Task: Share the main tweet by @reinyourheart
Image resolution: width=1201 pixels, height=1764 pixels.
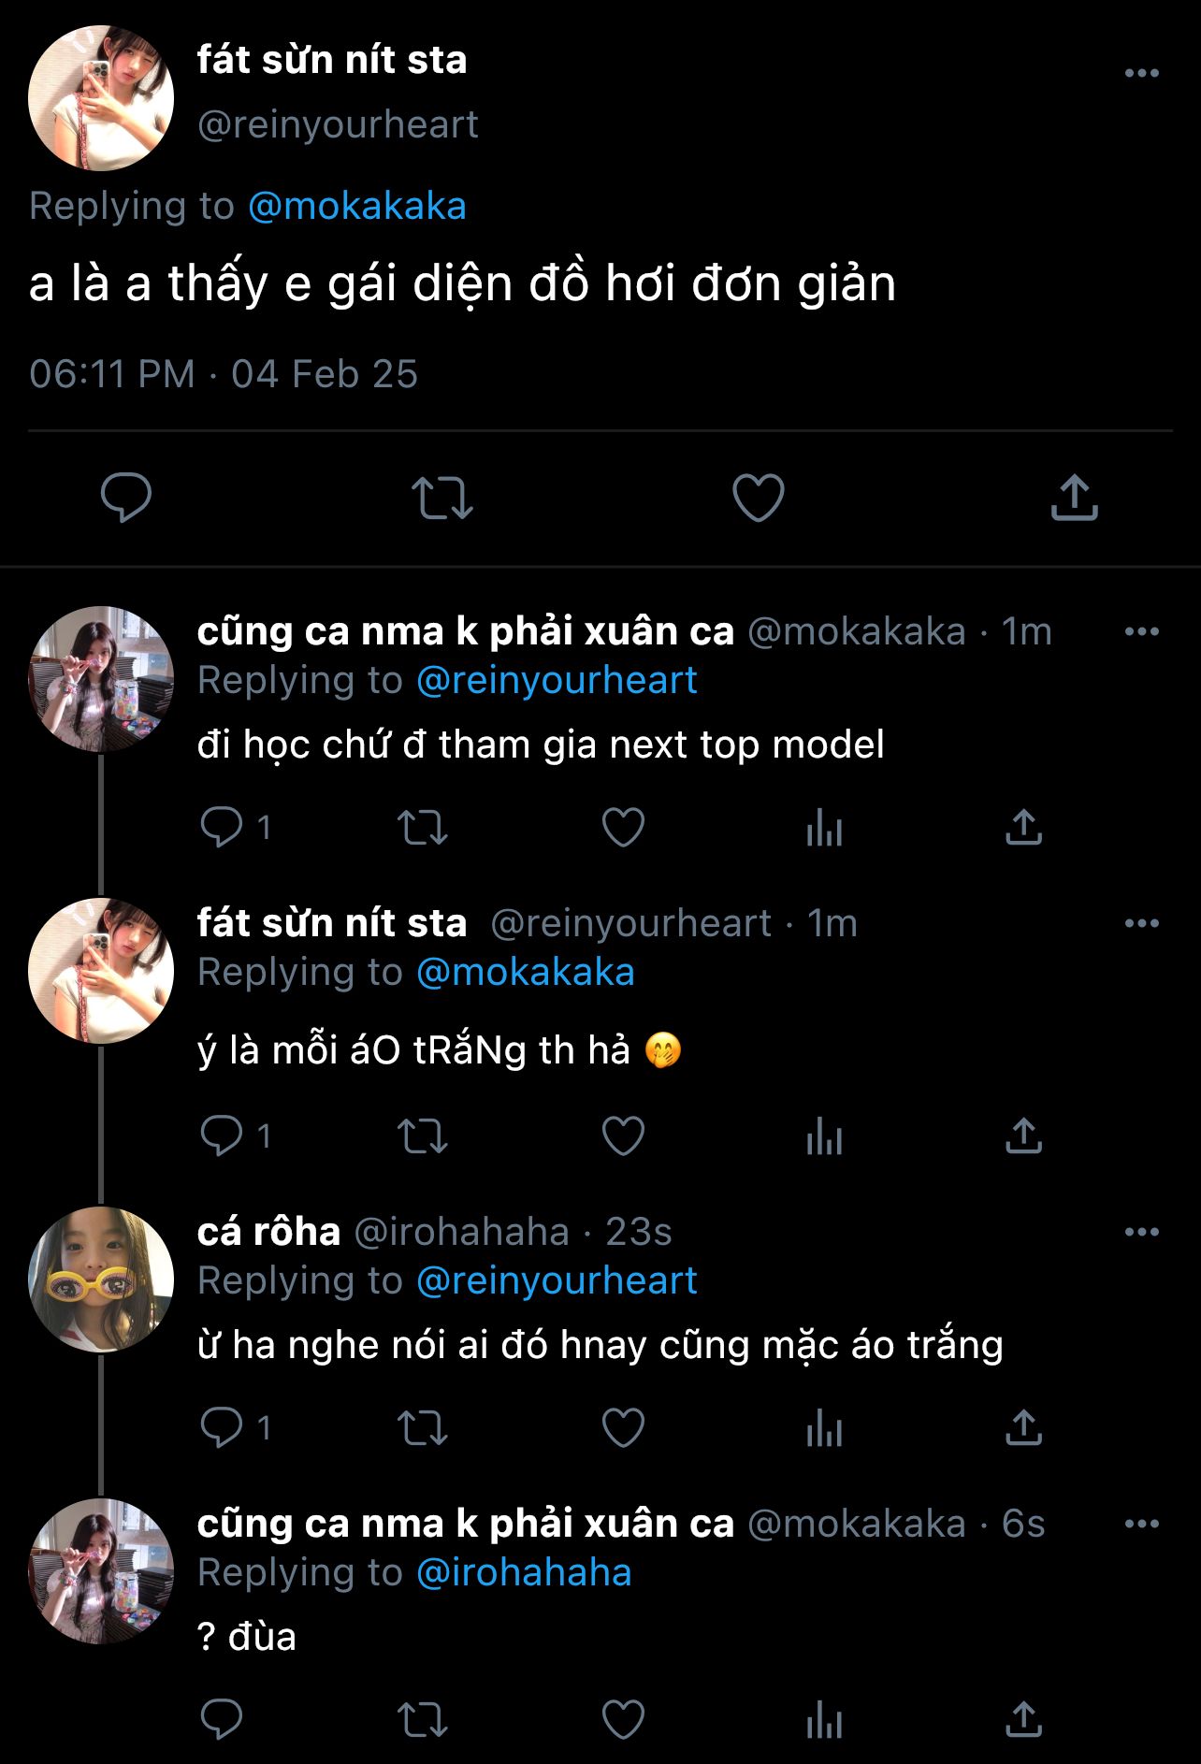Action: click(x=1074, y=497)
